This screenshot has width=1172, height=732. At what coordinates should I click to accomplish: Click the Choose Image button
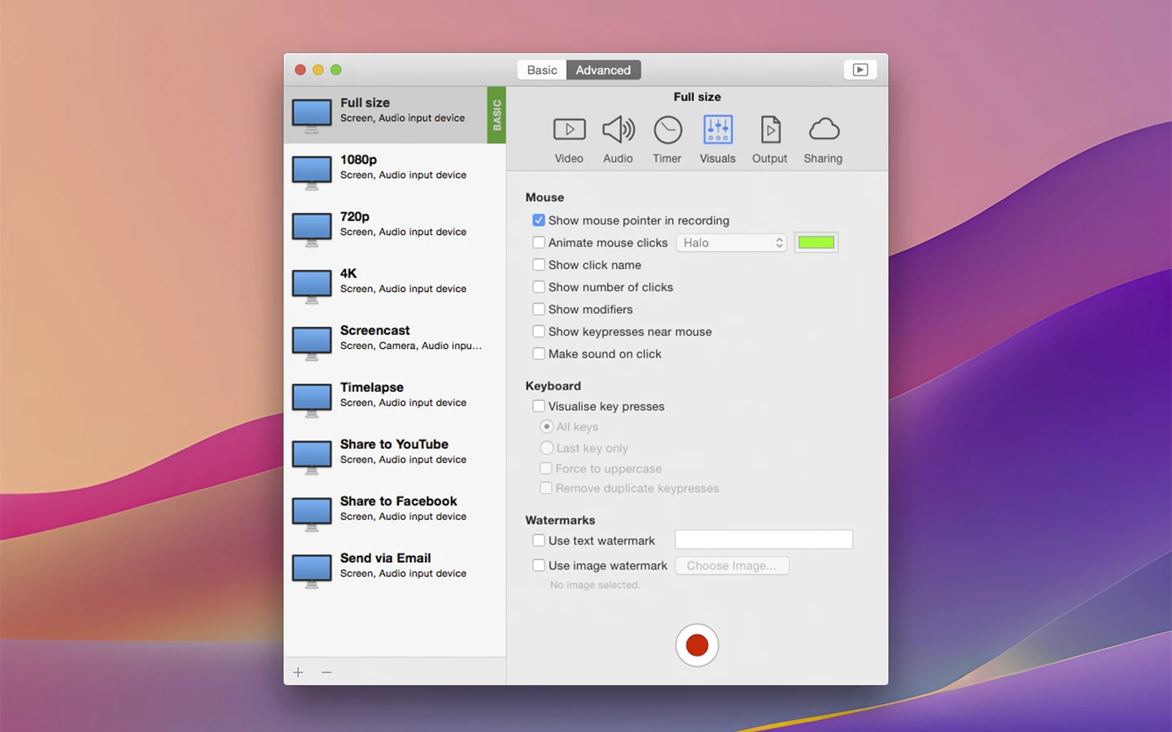click(732, 565)
